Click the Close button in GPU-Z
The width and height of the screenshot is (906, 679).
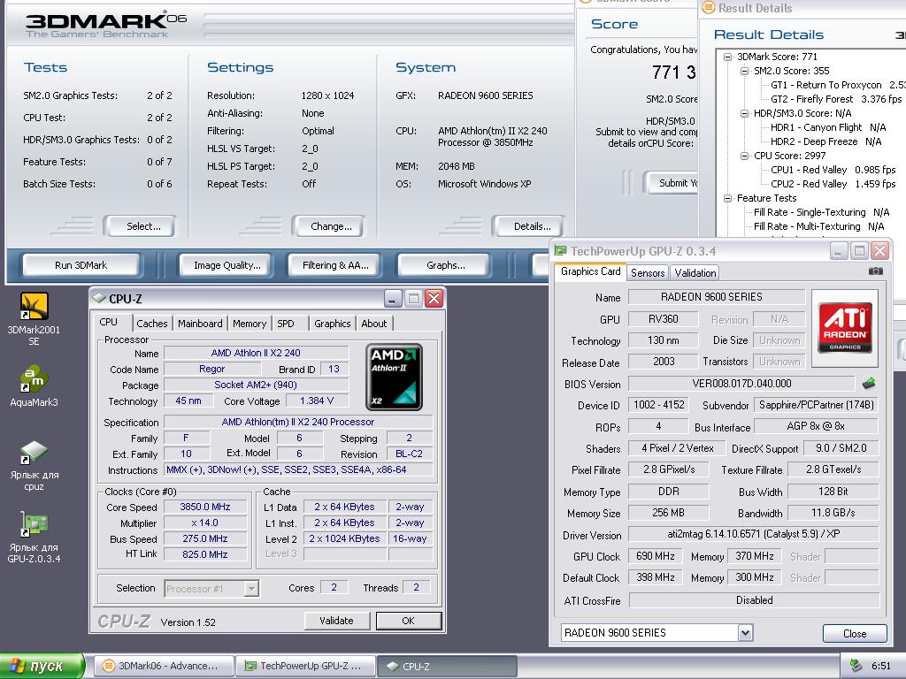pos(855,633)
